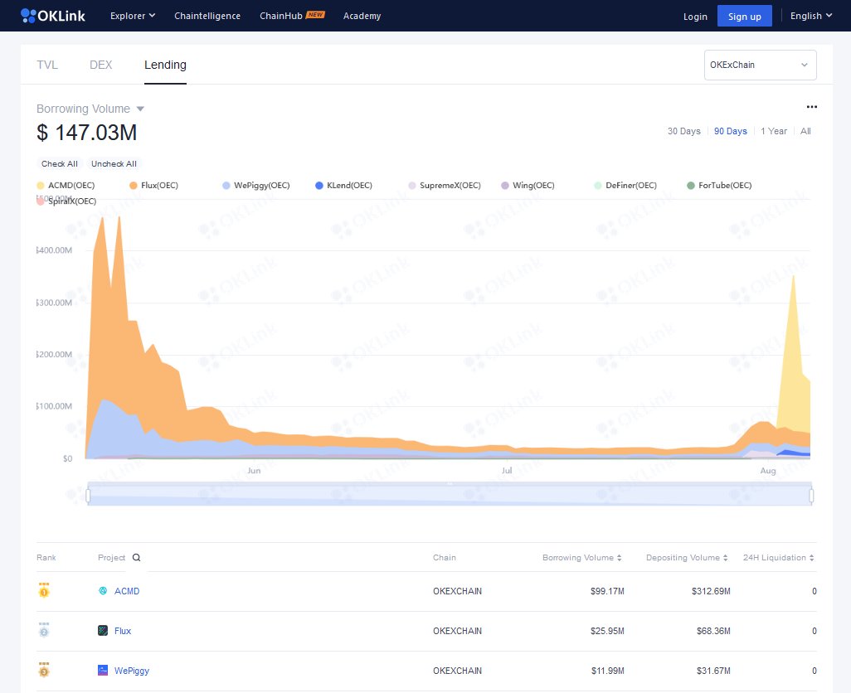The height and width of the screenshot is (693, 851).
Task: Click the NEW badge next to ChainHub
Action: point(315,15)
